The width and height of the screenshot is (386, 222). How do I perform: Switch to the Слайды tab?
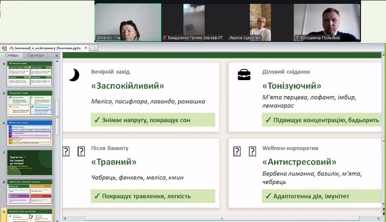12,55
